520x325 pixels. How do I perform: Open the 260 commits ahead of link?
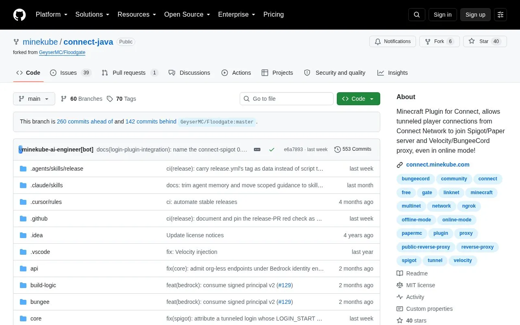pyautogui.click(x=85, y=121)
